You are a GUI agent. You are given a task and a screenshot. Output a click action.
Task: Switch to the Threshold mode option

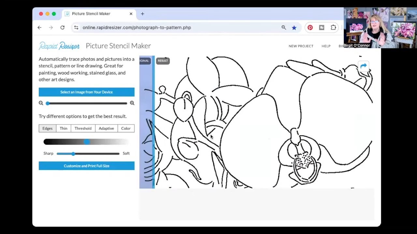(x=83, y=128)
